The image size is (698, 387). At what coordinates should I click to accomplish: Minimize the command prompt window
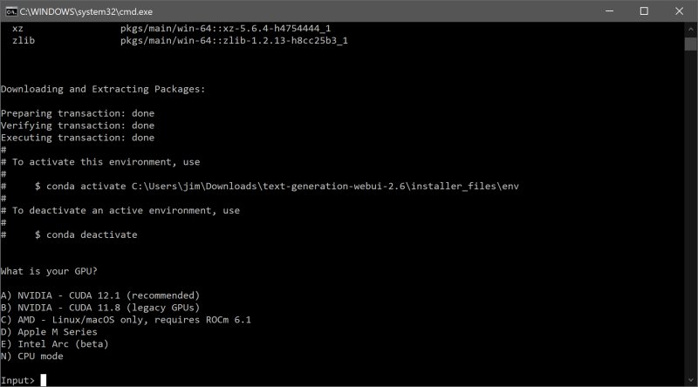coord(604,10)
